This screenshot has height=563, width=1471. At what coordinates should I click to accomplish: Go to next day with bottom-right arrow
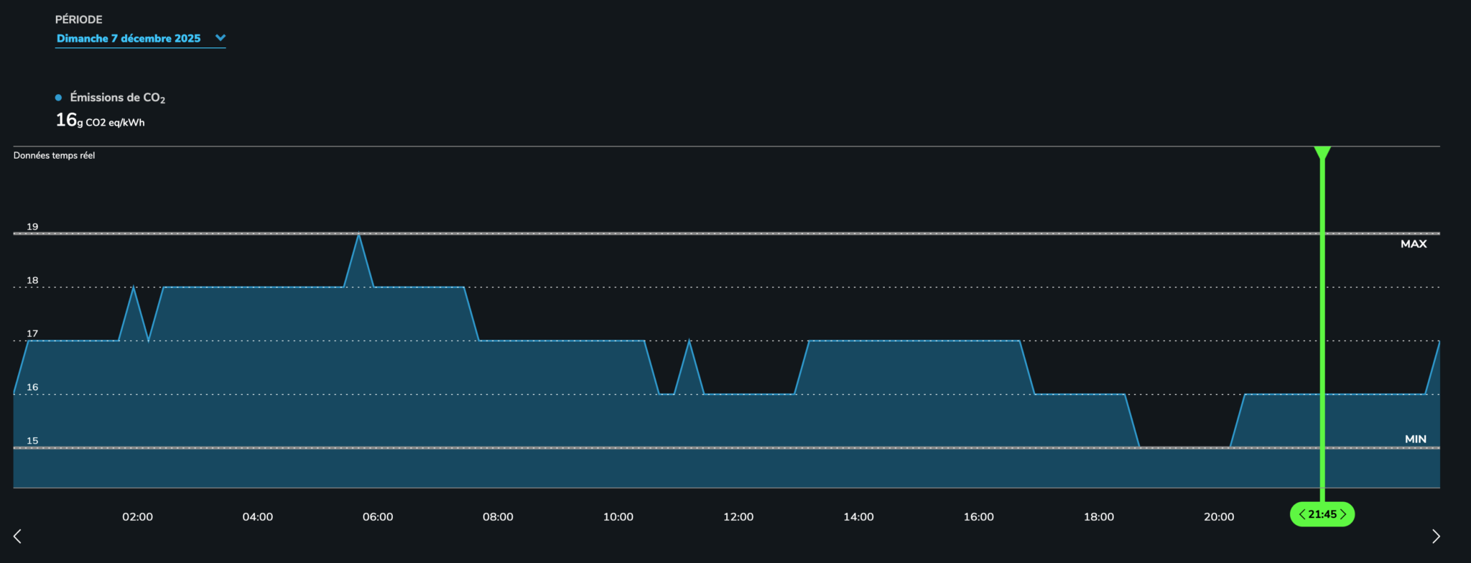[1436, 536]
